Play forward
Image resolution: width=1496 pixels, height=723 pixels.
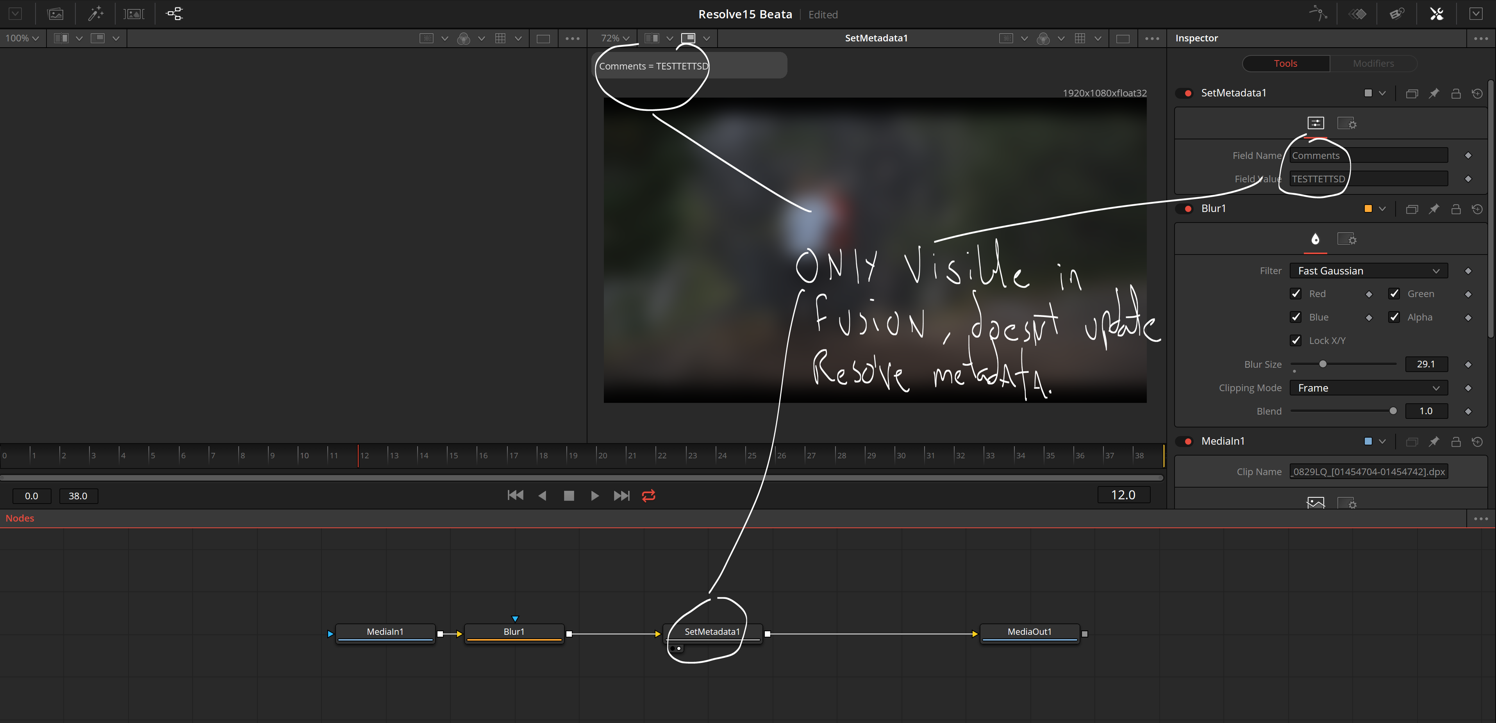coord(594,495)
